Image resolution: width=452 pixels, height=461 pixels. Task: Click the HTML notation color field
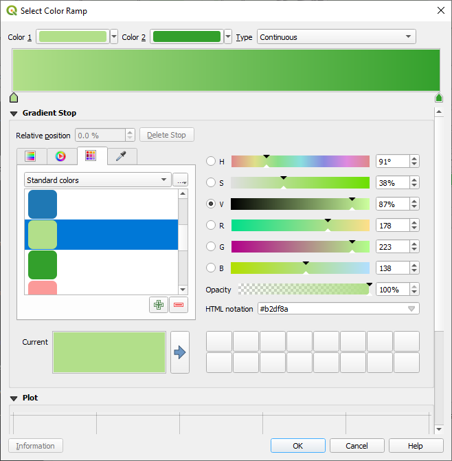(333, 309)
